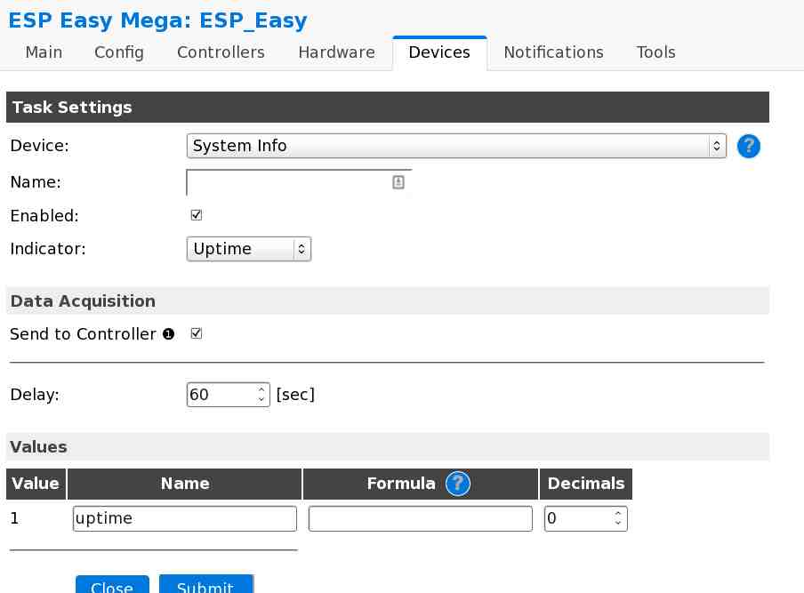The image size is (804, 593).
Task: Toggle the Enabled checkbox
Action: click(196, 215)
